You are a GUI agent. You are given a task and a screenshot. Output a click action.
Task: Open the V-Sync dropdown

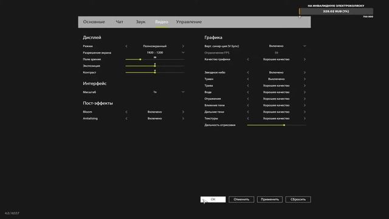(305, 46)
